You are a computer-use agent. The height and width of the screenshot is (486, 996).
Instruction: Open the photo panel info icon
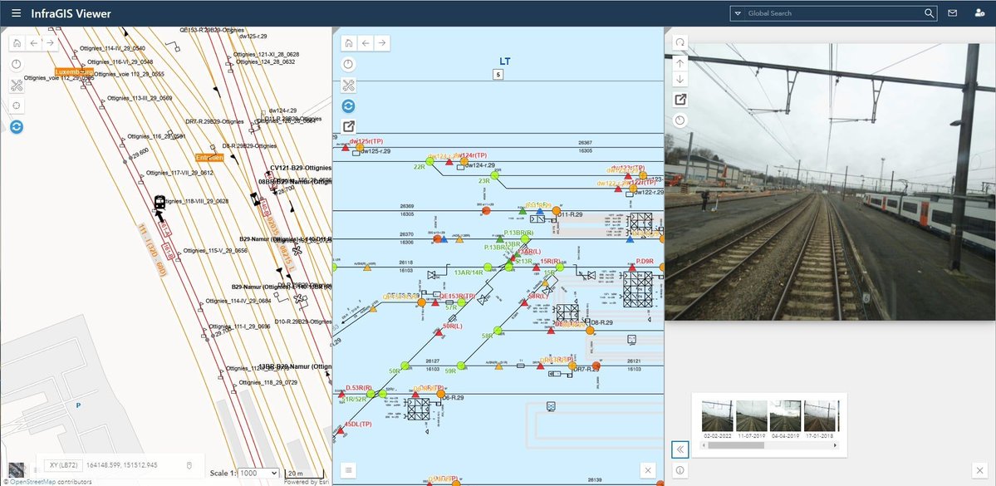click(x=680, y=471)
